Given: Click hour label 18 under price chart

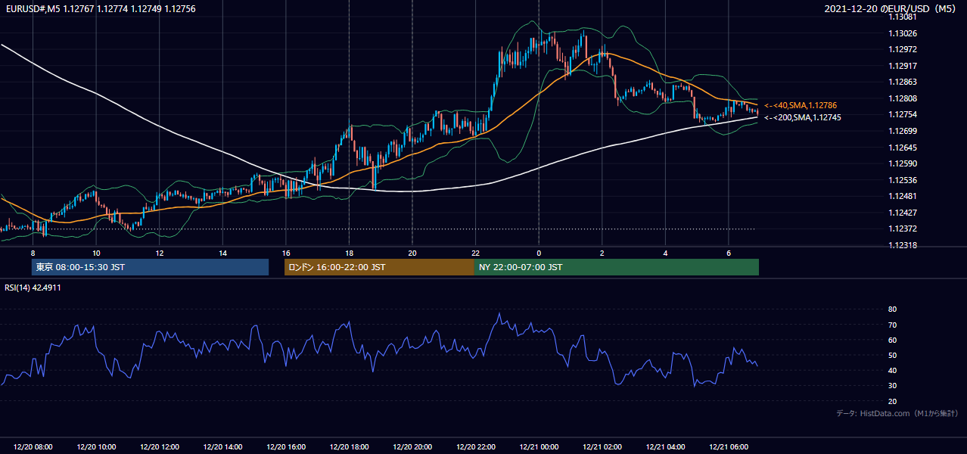Looking at the screenshot, I should click(349, 253).
